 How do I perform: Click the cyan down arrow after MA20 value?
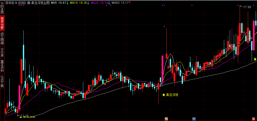click(109, 3)
